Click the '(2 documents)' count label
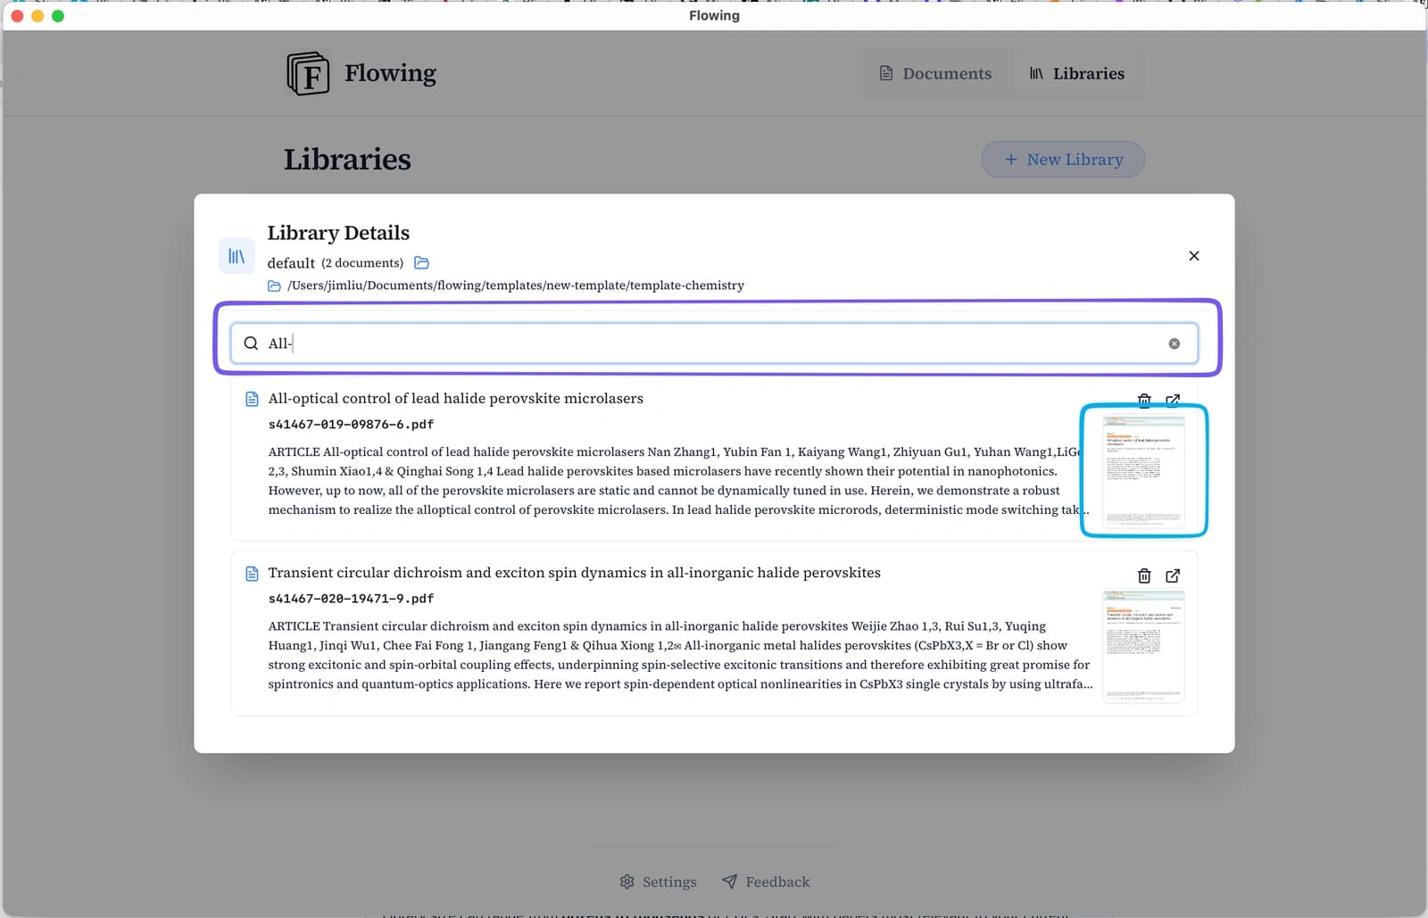 click(x=362, y=263)
